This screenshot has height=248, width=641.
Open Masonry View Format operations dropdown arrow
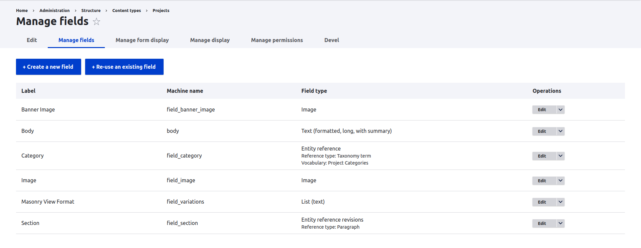point(561,202)
